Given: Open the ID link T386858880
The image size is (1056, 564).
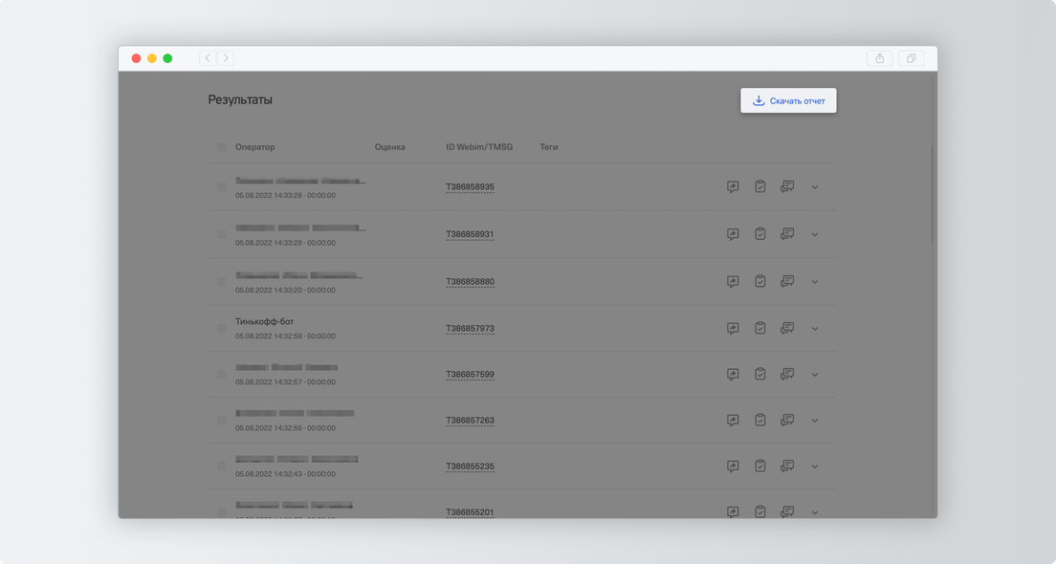Looking at the screenshot, I should pos(470,281).
